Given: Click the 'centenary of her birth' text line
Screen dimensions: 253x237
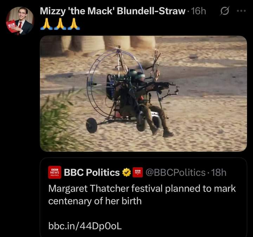Looking at the screenshot, I should [95, 201].
